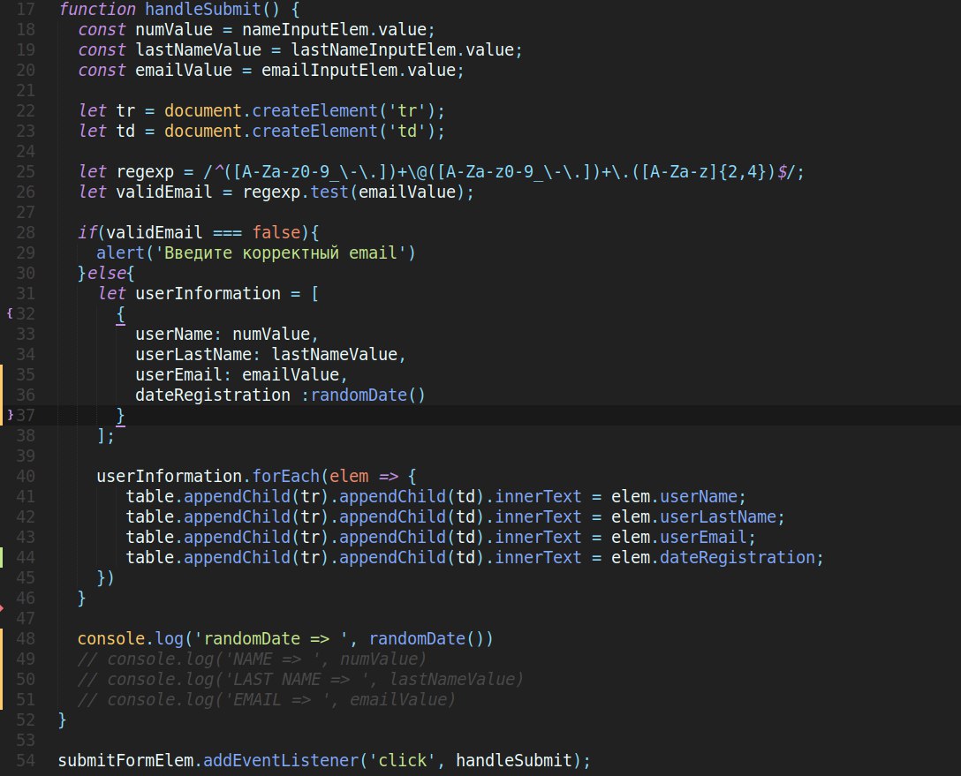Click the closing brace on line 52
Image resolution: width=961 pixels, height=776 pixels.
click(x=62, y=719)
